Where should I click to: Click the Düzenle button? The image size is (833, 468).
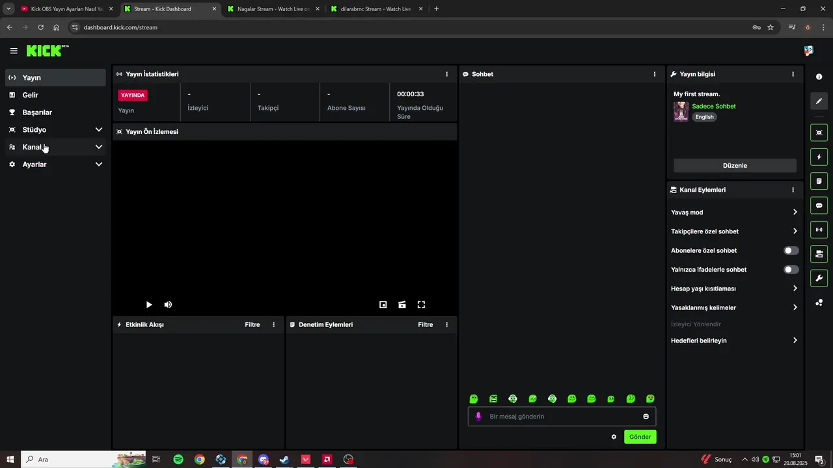(735, 166)
